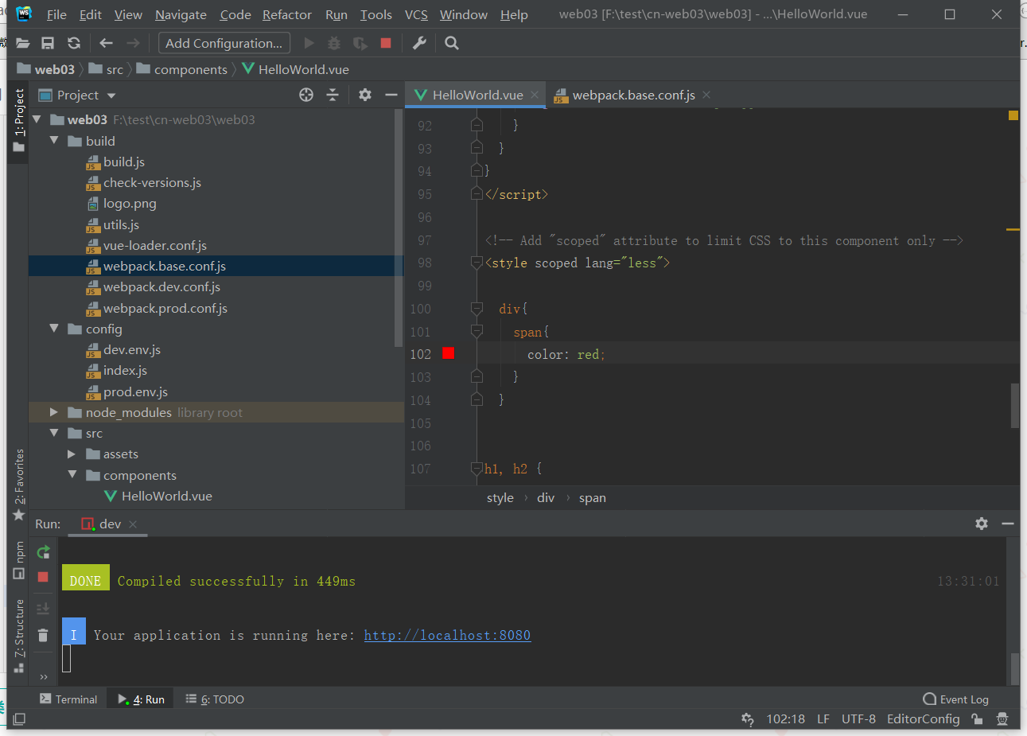Click the tool windows quick access icon

(x=19, y=718)
